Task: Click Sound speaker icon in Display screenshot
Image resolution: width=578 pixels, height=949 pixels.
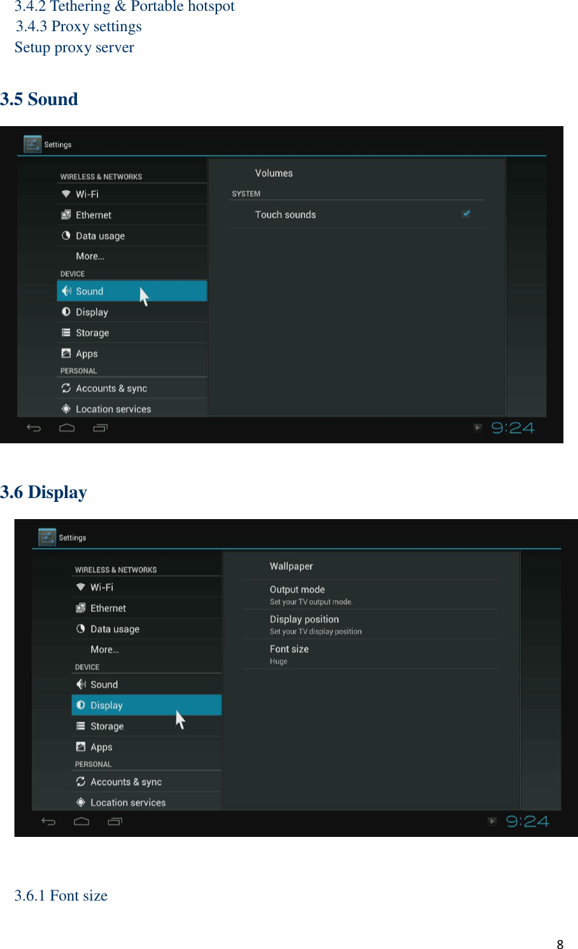Action: point(81,684)
